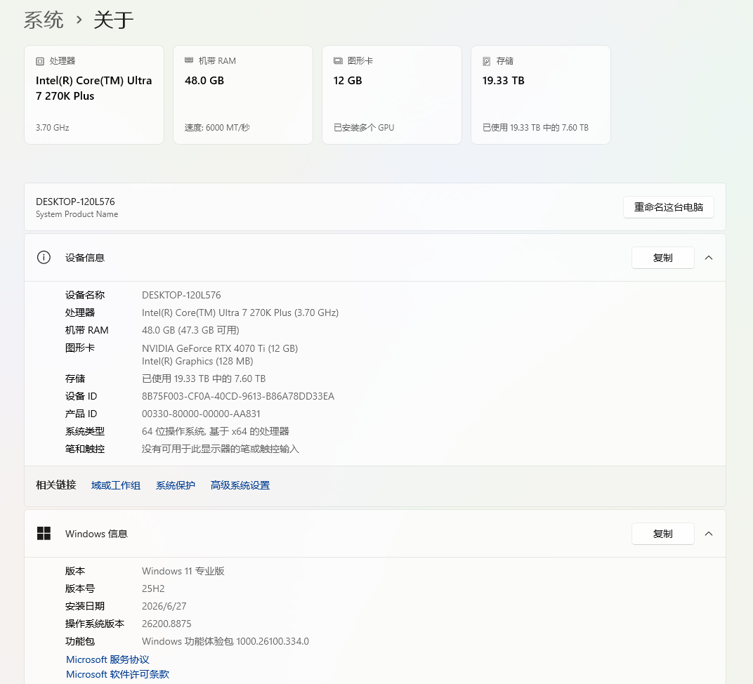Open the 处理器 summary card

pyautogui.click(x=94, y=95)
